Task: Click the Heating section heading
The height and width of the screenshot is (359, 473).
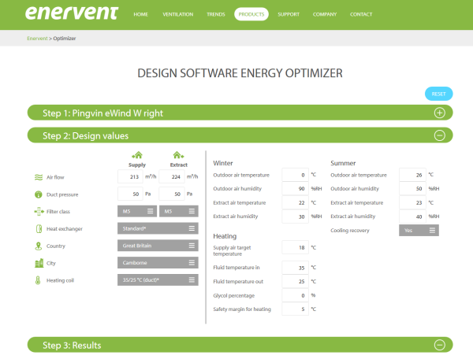Action: pos(225,236)
